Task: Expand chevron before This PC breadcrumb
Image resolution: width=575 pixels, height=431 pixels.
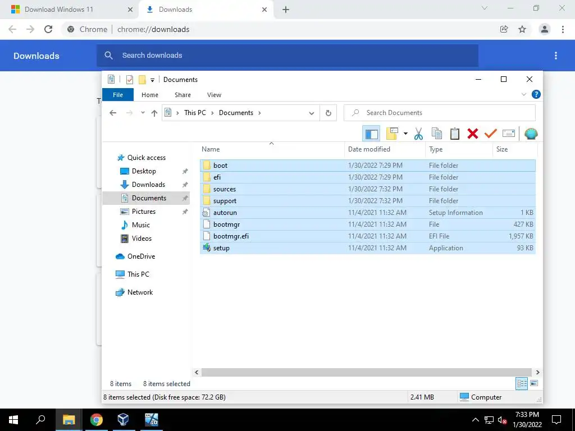Action: tap(177, 113)
